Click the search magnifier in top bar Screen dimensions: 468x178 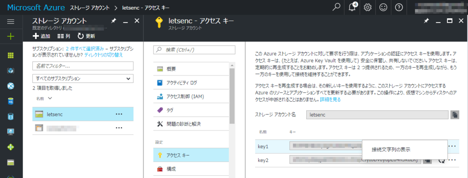click(336, 7)
